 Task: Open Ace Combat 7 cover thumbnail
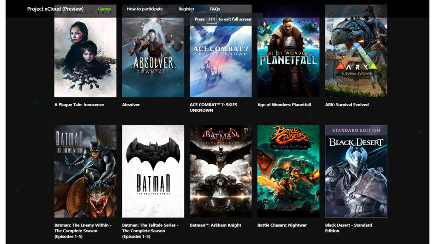pyautogui.click(x=221, y=51)
